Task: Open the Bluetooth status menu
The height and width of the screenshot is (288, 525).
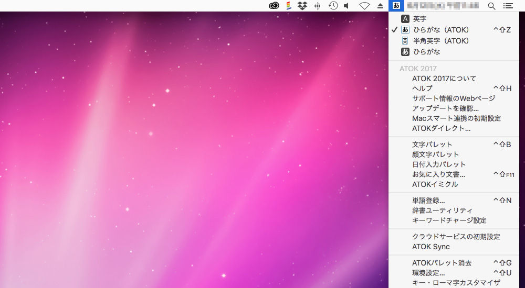Action: coord(318,6)
